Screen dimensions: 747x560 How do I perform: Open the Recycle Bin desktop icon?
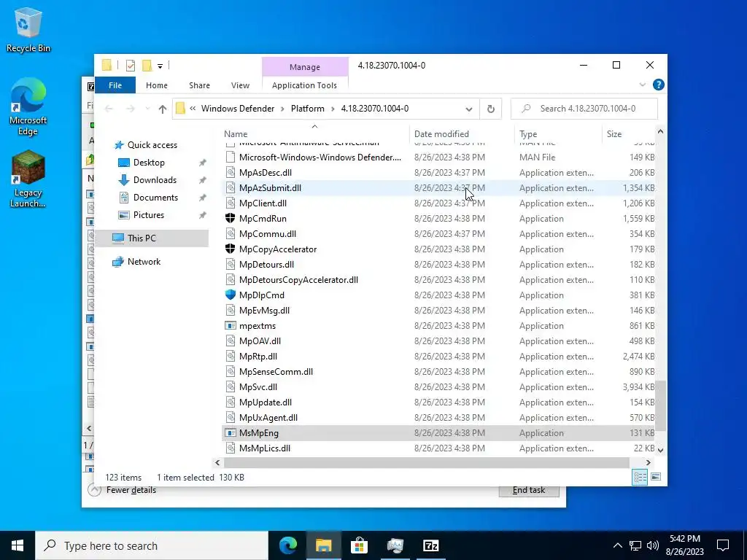28,29
